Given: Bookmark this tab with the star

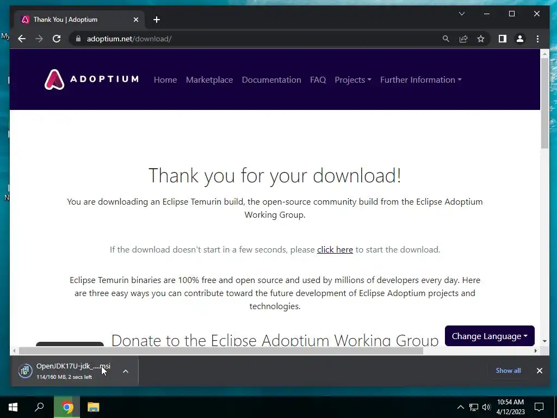Looking at the screenshot, I should click(481, 39).
